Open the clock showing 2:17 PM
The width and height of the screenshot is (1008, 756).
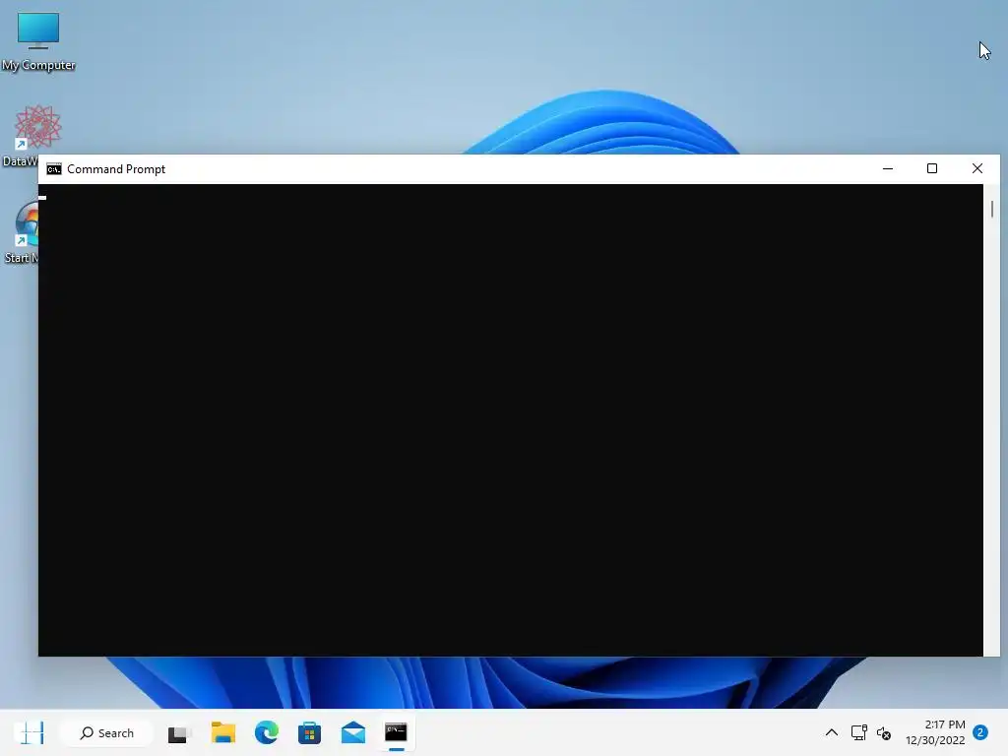935,732
